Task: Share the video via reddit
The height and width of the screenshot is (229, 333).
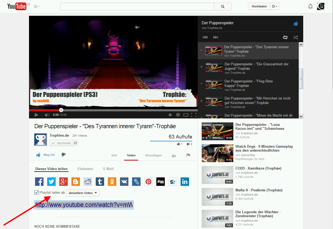Action: tap(88, 181)
